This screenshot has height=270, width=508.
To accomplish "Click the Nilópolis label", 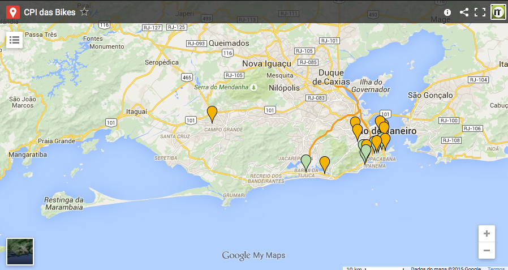I will pos(284,88).
